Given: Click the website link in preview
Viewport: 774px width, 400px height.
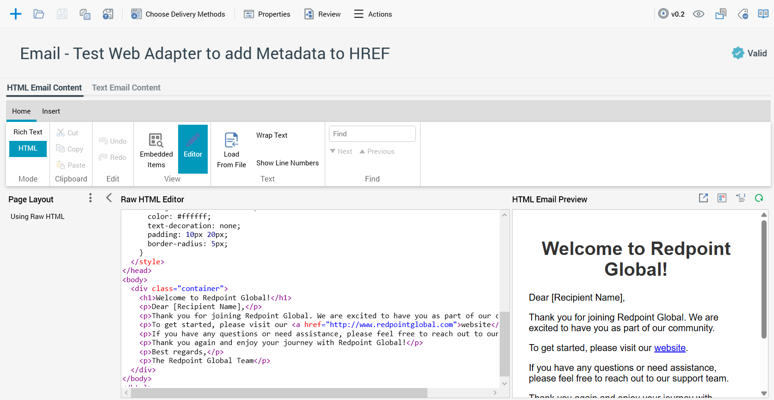Looking at the screenshot, I should [x=669, y=348].
